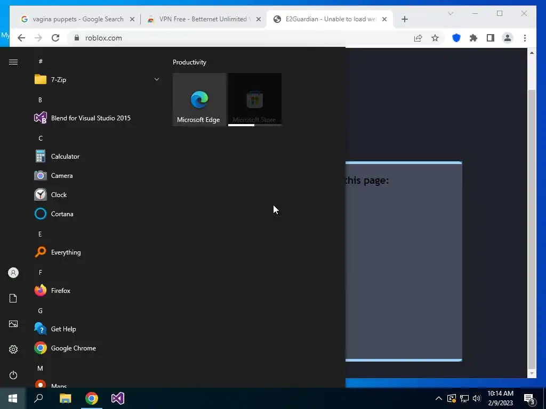Open Chrome tab search dropdown
Screen dimensions: 546x409
pos(451,13)
